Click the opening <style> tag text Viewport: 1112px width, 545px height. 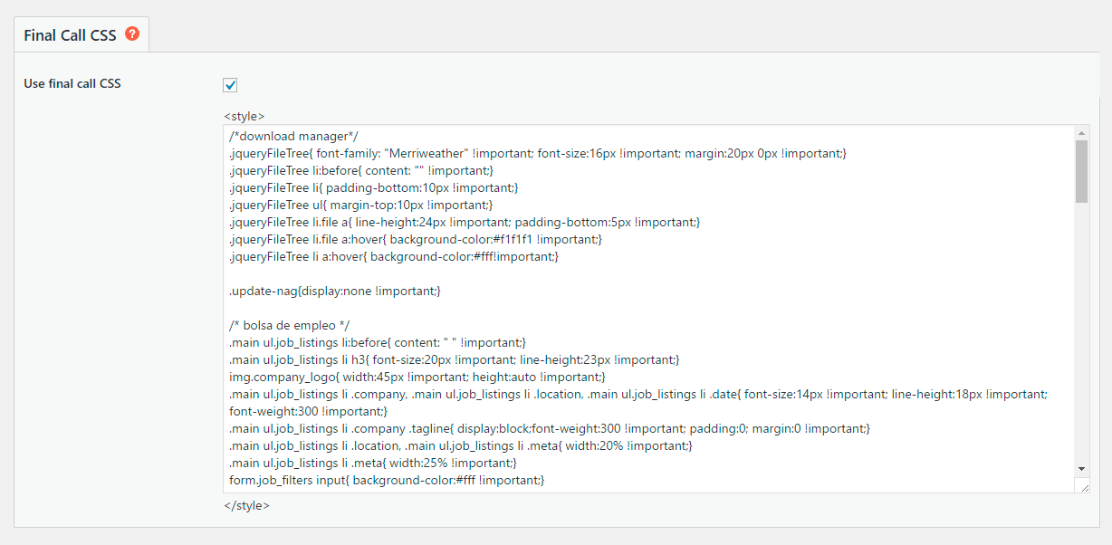[x=244, y=116]
